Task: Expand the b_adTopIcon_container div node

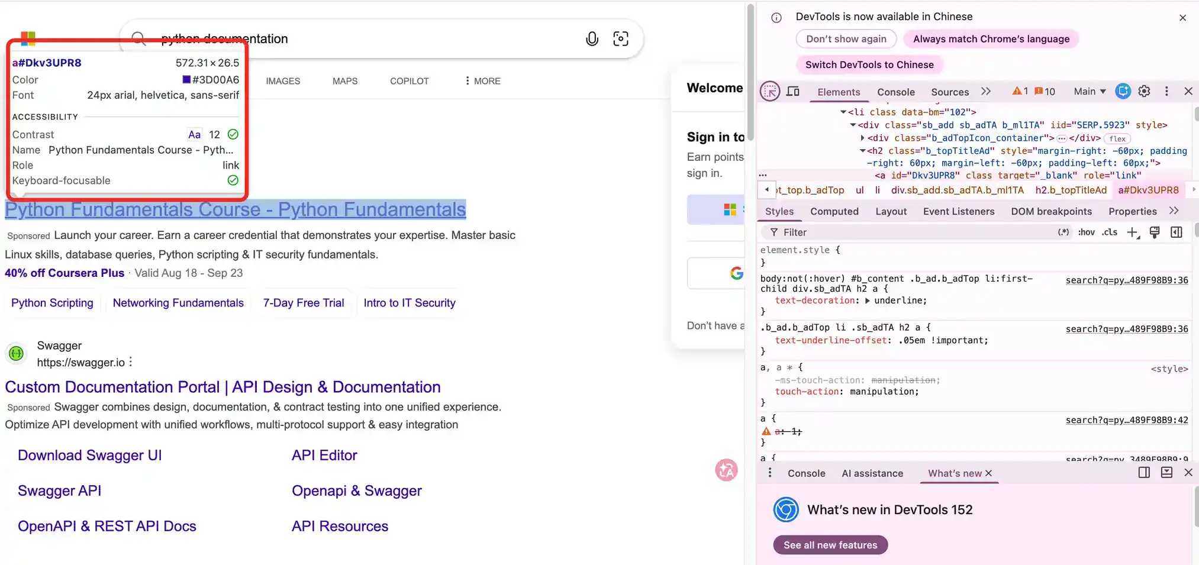Action: tap(863, 138)
